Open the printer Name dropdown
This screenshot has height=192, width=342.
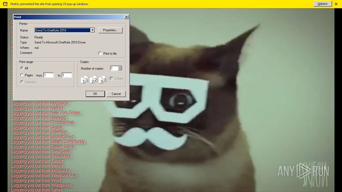click(92, 30)
